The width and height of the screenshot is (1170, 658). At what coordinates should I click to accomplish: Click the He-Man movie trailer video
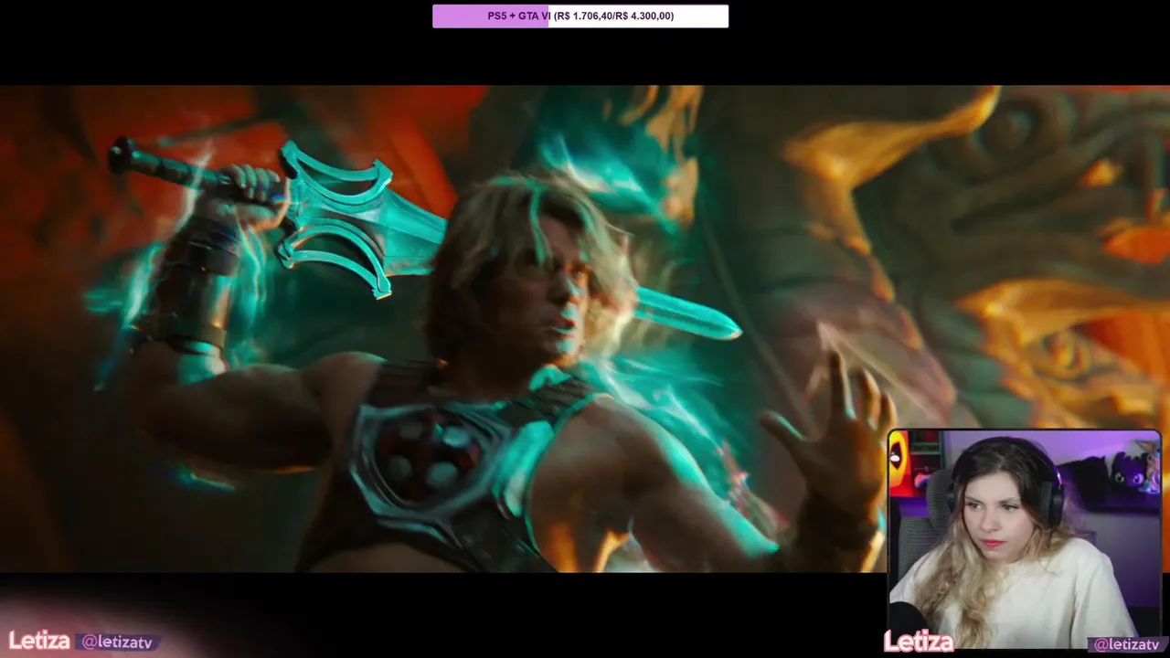point(585,329)
